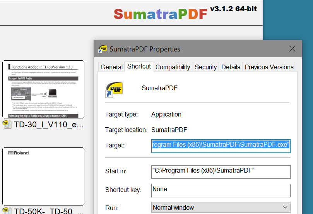Open the Compatibility tab
This screenshot has height=214, width=313.
click(x=173, y=67)
